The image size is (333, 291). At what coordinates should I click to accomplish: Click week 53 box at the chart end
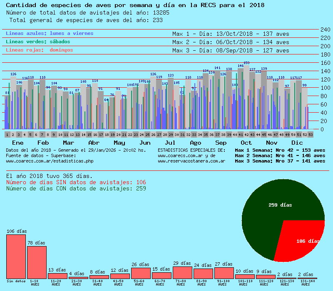coord(311,135)
